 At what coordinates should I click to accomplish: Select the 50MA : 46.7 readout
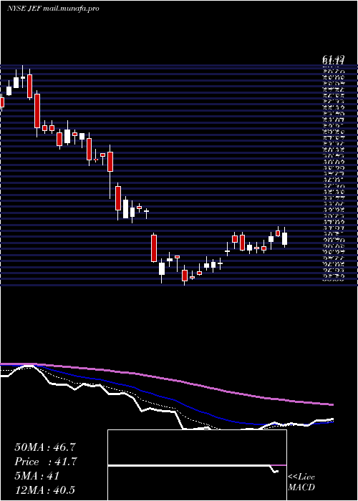[x=45, y=447]
